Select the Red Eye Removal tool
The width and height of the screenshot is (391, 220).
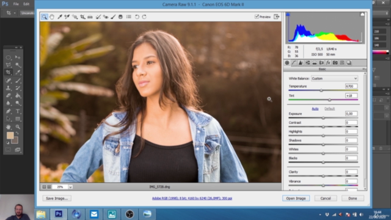click(106, 16)
